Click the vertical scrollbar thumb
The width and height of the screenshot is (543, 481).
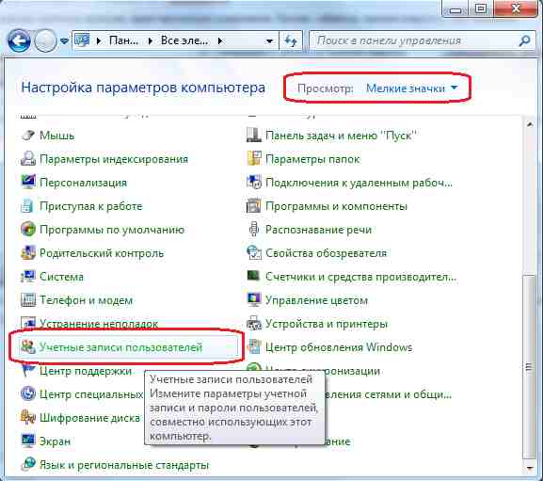pos(529,366)
